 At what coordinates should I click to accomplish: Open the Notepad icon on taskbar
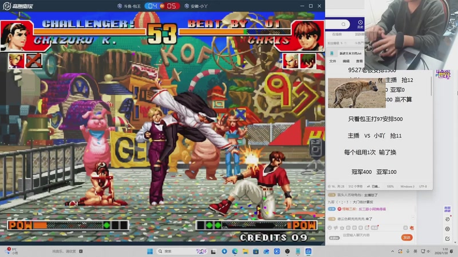[x=298, y=251]
